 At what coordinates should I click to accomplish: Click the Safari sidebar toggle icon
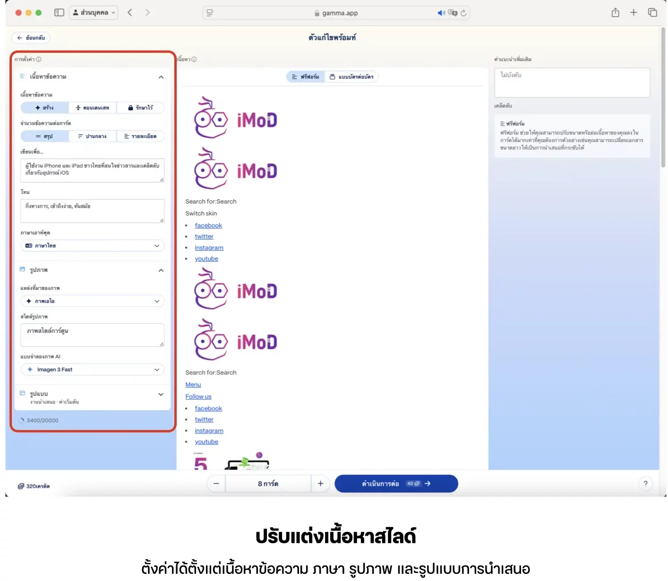(59, 13)
